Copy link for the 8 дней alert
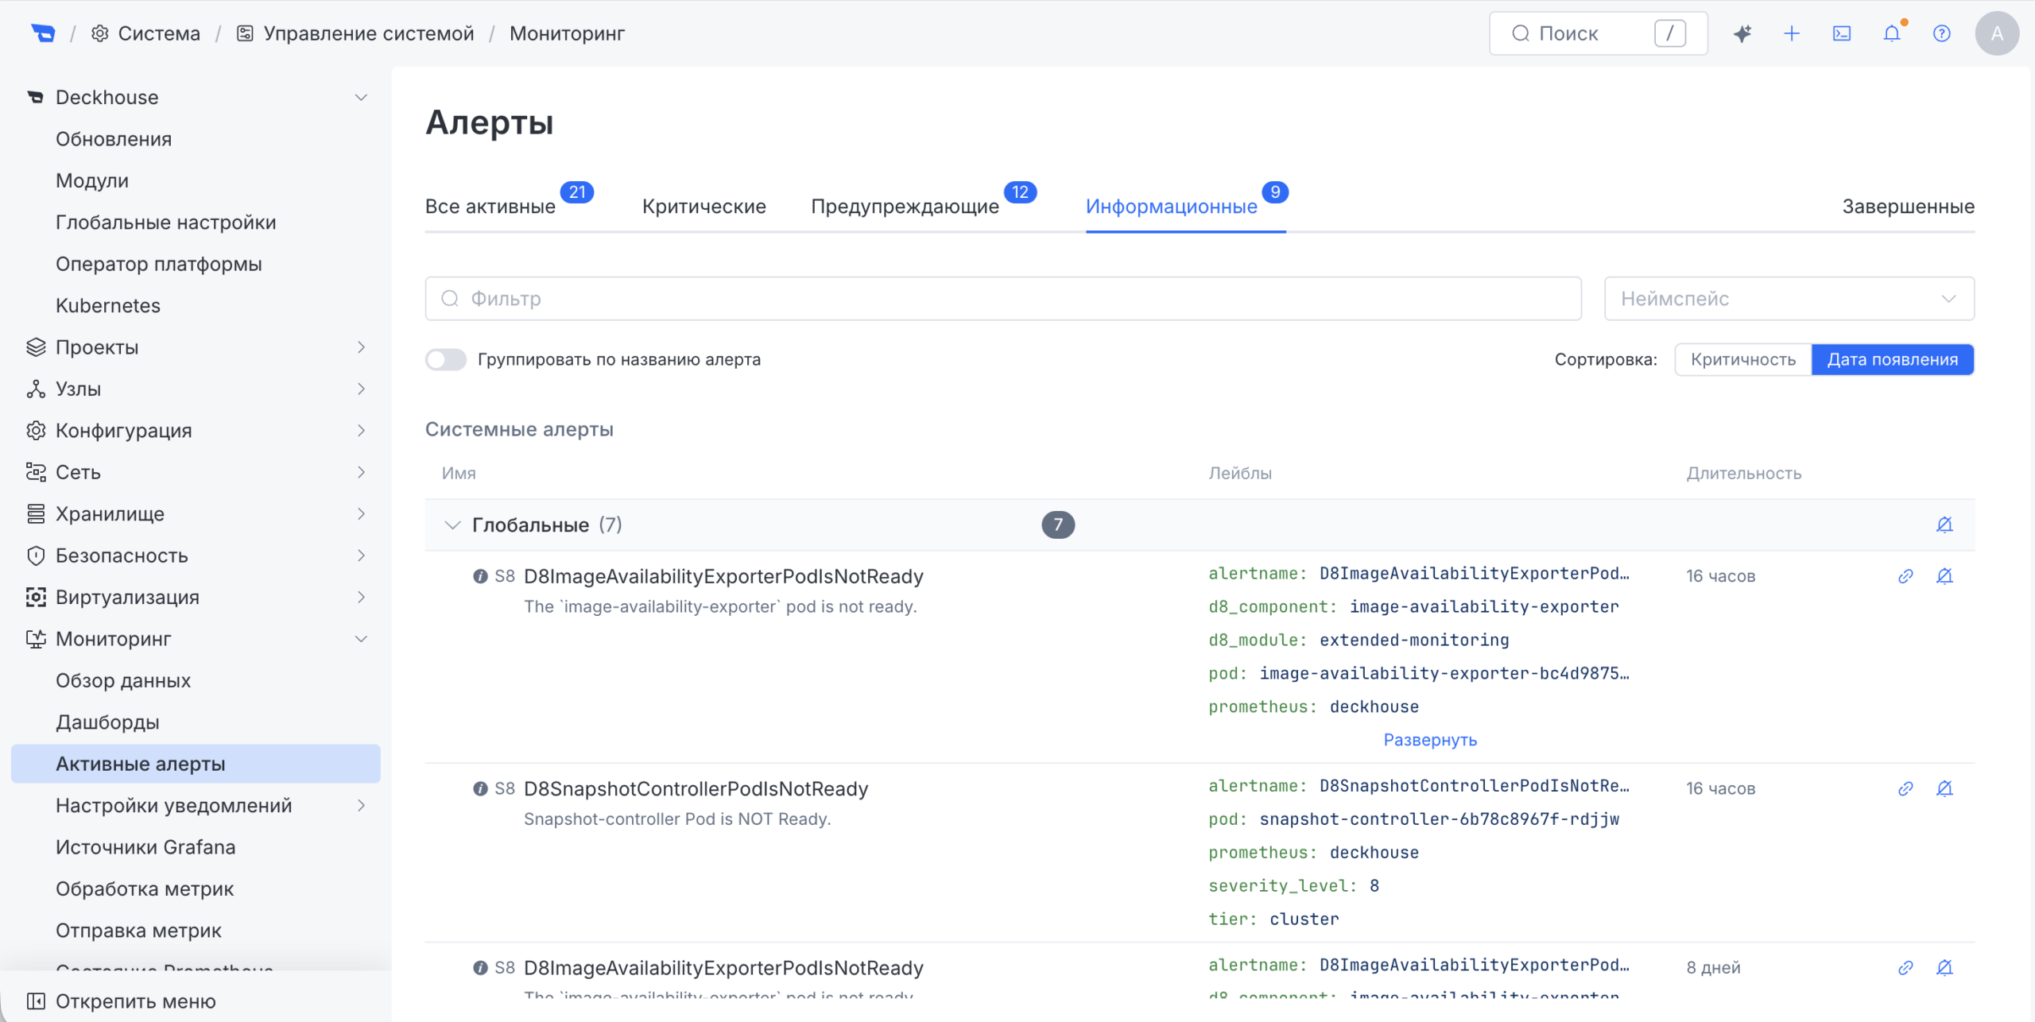This screenshot has height=1022, width=2035. pos(1905,967)
